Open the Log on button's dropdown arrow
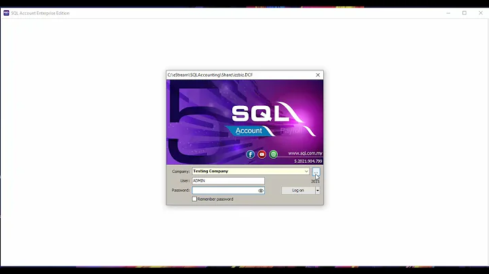 tap(317, 191)
